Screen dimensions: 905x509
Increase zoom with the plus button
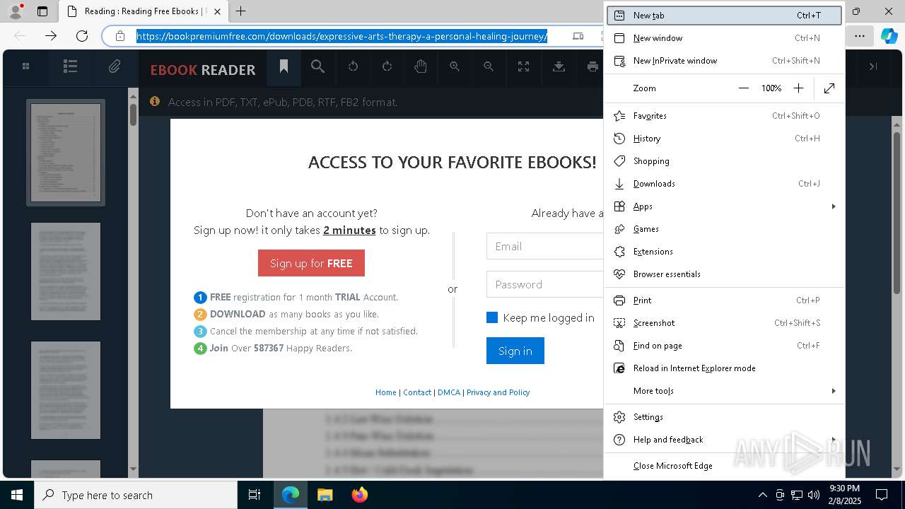(798, 88)
